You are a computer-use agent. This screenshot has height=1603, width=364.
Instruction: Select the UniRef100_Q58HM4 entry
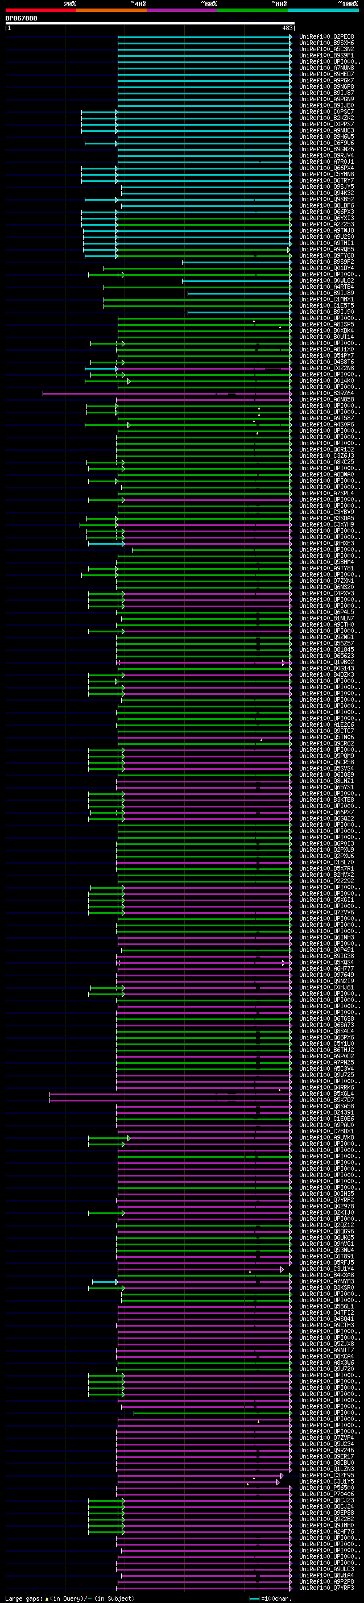coord(326,562)
